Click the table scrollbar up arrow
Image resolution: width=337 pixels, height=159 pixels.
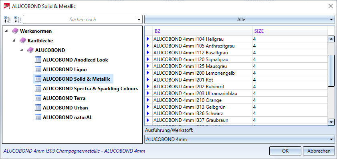[331, 39]
